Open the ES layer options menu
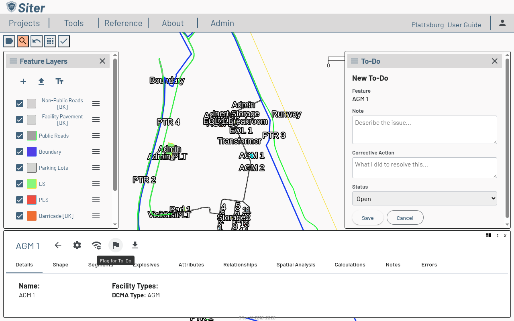This screenshot has width=514, height=321. tap(96, 184)
